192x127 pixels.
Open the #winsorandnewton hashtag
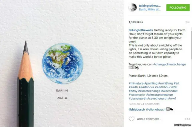point(159,95)
